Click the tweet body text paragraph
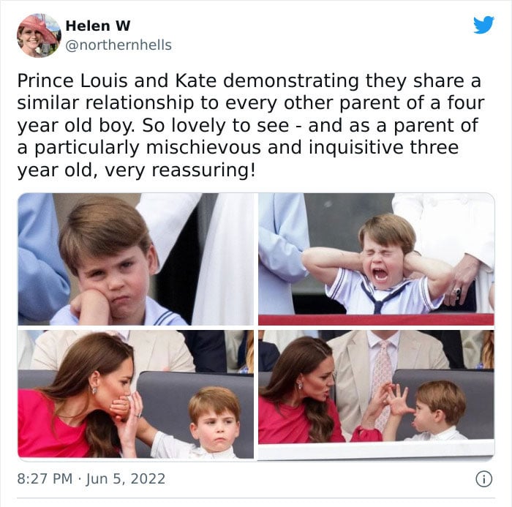Image resolution: width=512 pixels, height=507 pixels. pyautogui.click(x=250, y=126)
